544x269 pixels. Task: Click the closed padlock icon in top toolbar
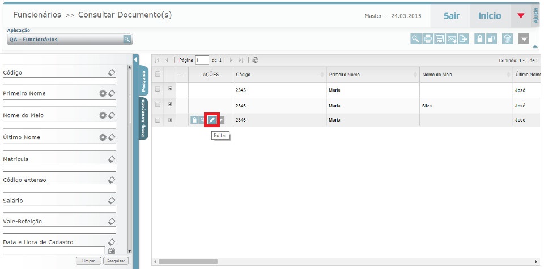pyautogui.click(x=479, y=39)
